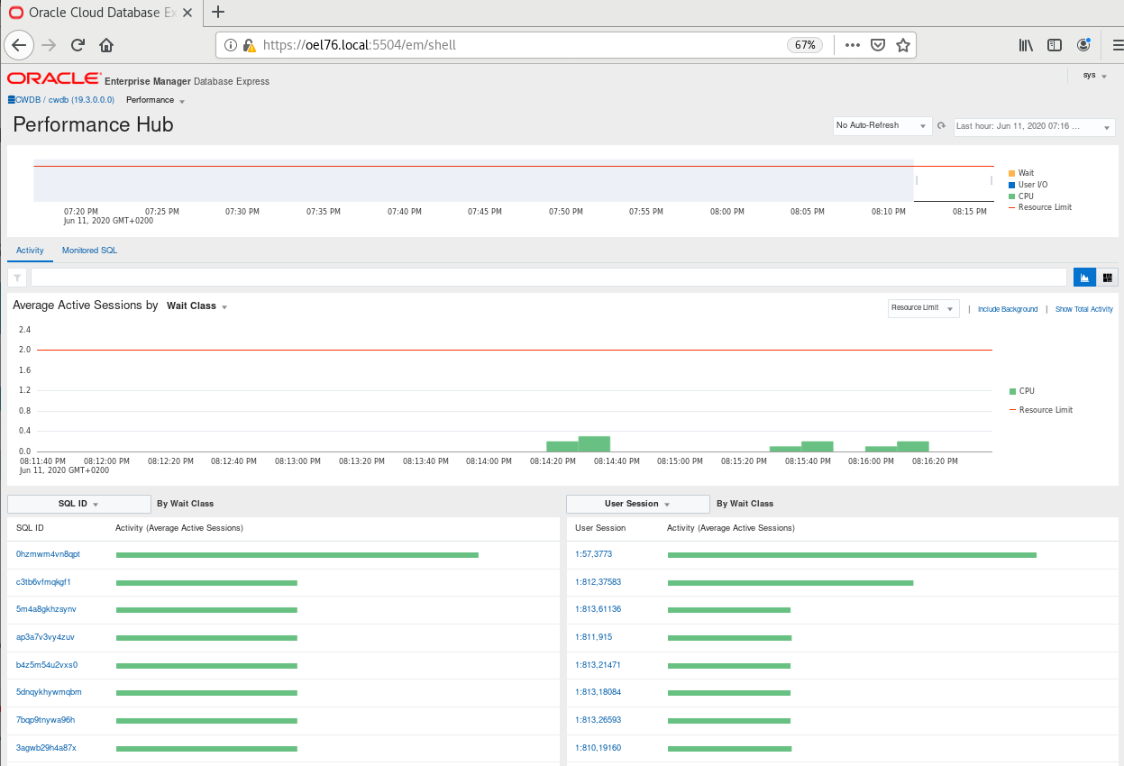Screen dimensions: 1124x766
Task: Click the refresh icon next to No Auto-Refresh
Action: tap(942, 125)
